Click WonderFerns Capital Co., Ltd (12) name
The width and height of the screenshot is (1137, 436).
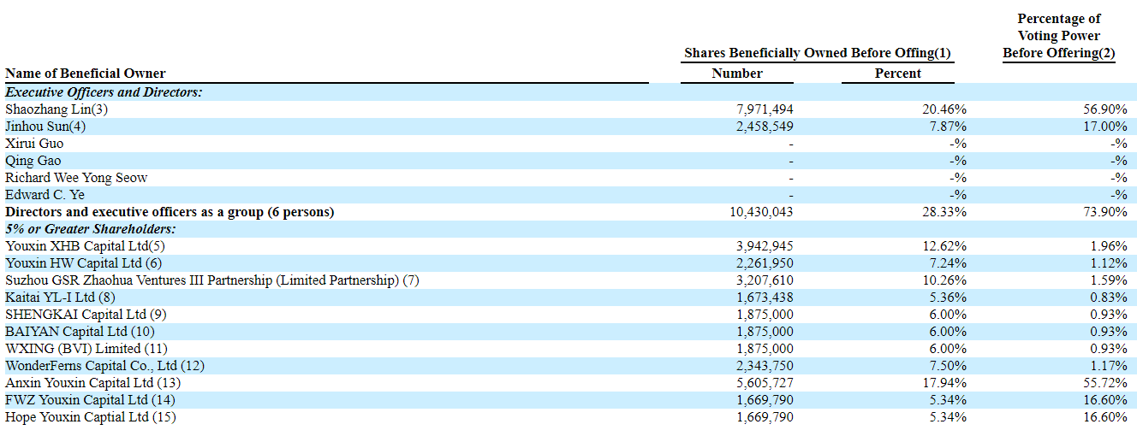[x=105, y=366]
